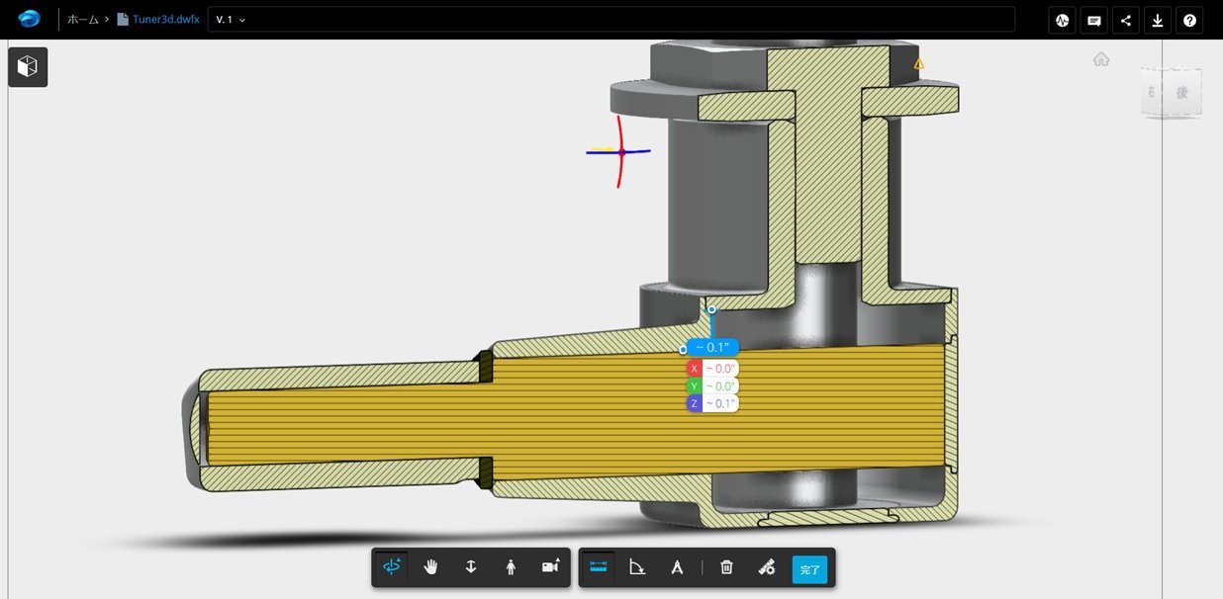Click the Y ~ 0.0" delta label

click(712, 386)
